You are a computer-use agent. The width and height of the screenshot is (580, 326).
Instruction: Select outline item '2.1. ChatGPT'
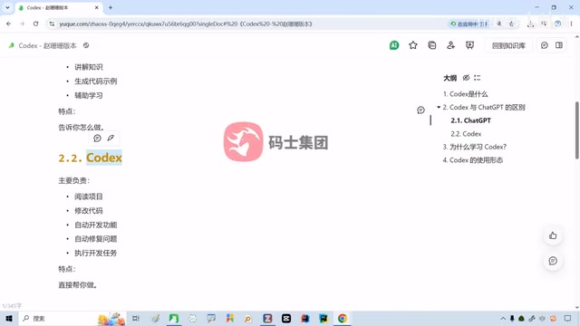tap(470, 120)
